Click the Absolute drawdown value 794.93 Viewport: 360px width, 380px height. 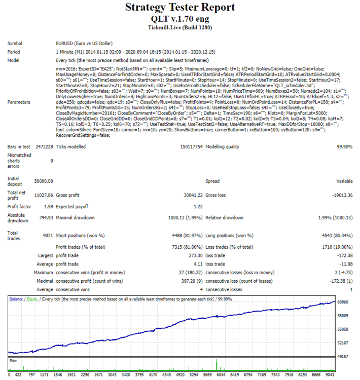point(46,218)
